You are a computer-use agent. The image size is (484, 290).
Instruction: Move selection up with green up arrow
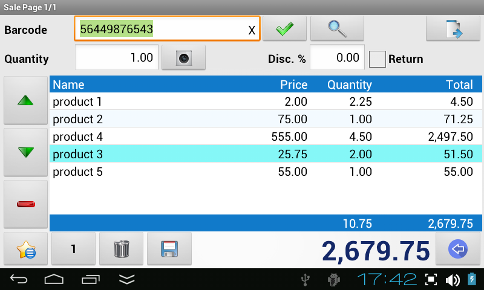coord(25,100)
